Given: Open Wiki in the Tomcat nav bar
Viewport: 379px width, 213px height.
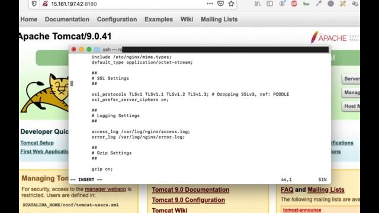Looking at the screenshot, I should click(187, 20).
